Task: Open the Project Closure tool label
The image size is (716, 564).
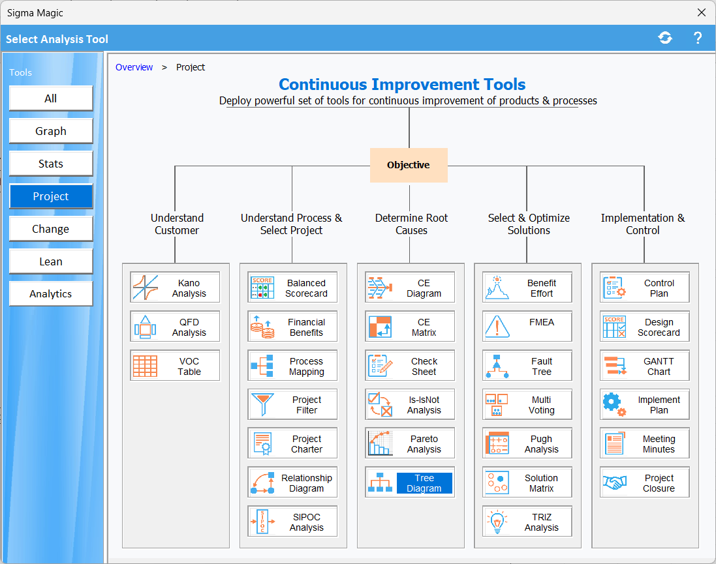Action: pos(659,483)
